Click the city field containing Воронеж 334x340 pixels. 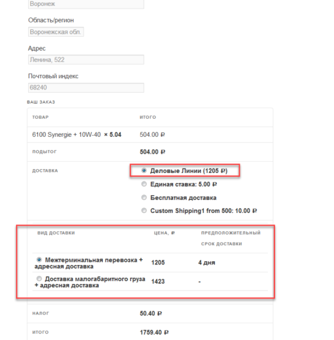pyautogui.click(x=86, y=4)
